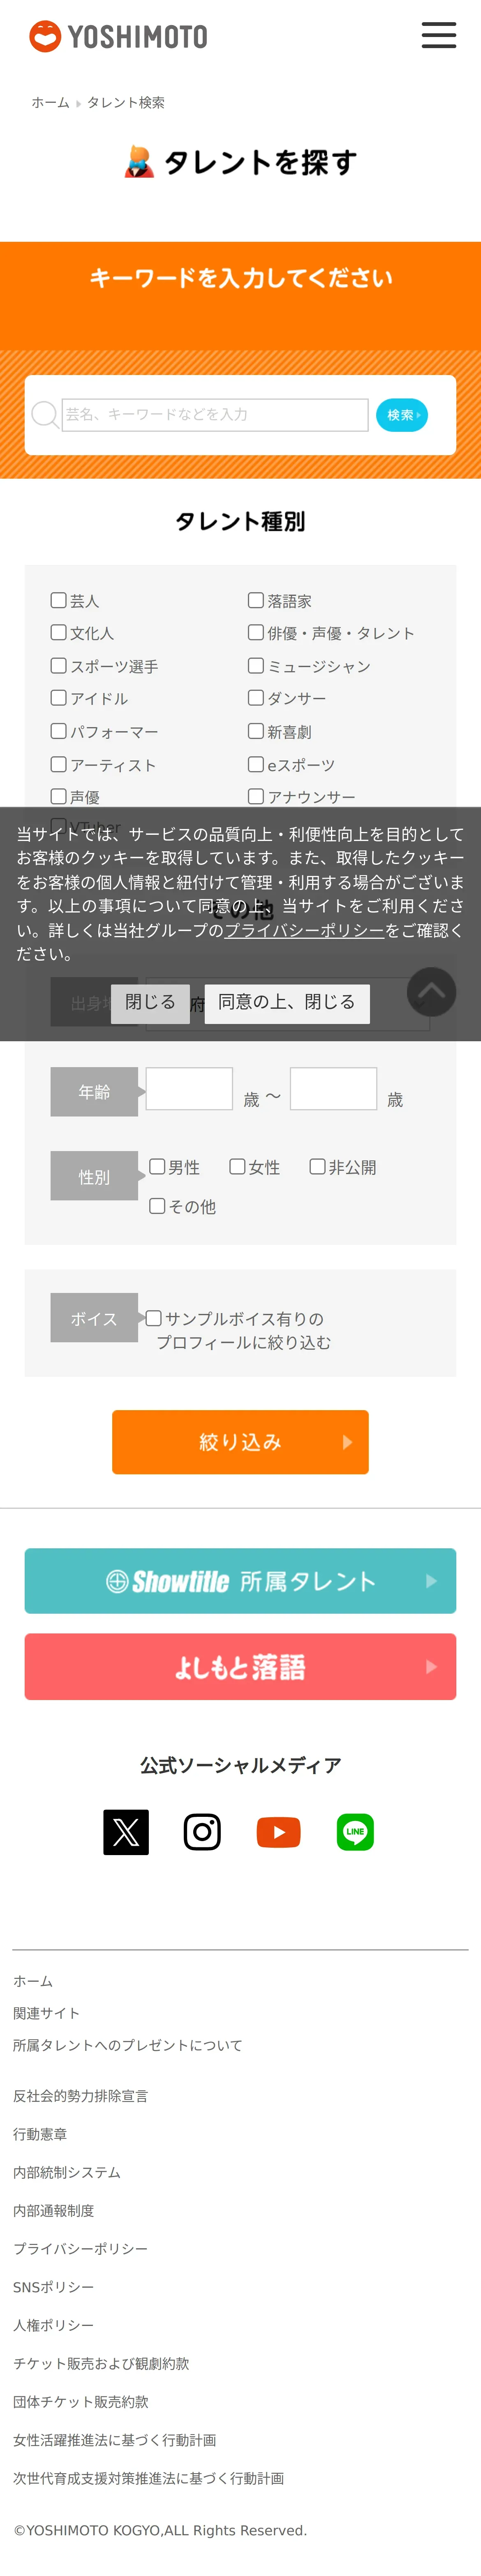The image size is (481, 2576).
Task: Tick the 落語家 checkbox
Action: [256, 600]
